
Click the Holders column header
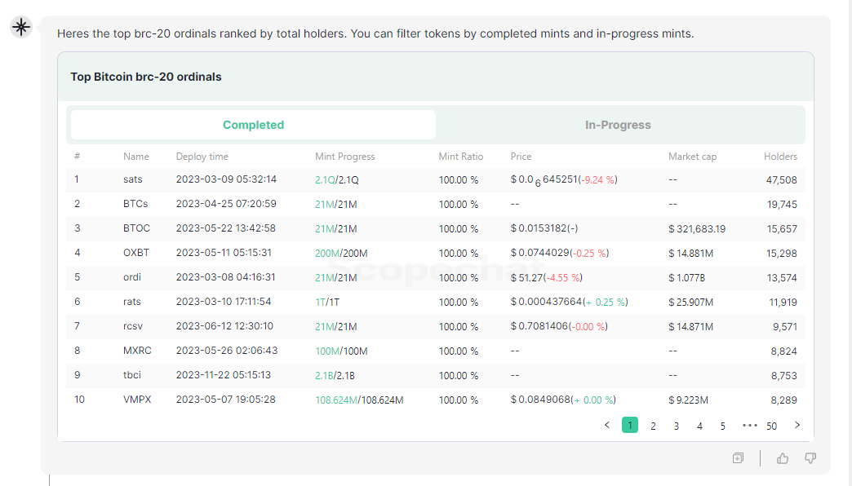(780, 157)
